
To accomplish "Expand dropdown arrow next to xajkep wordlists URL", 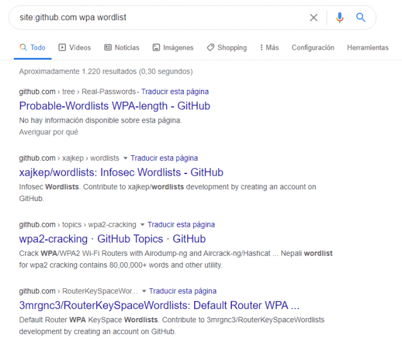I will (x=125, y=158).
